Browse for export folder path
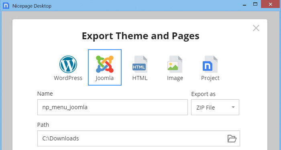The width and height of the screenshot is (281, 150). point(232,138)
